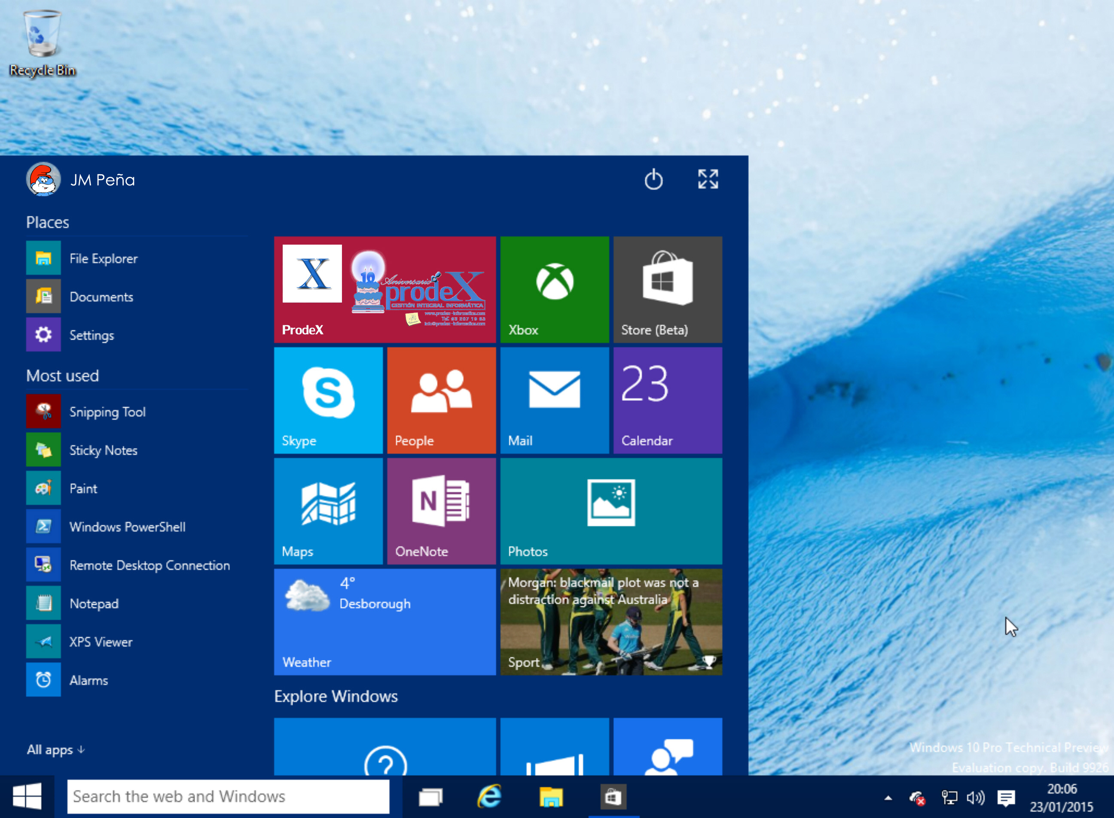Launch Notepad

(137, 603)
